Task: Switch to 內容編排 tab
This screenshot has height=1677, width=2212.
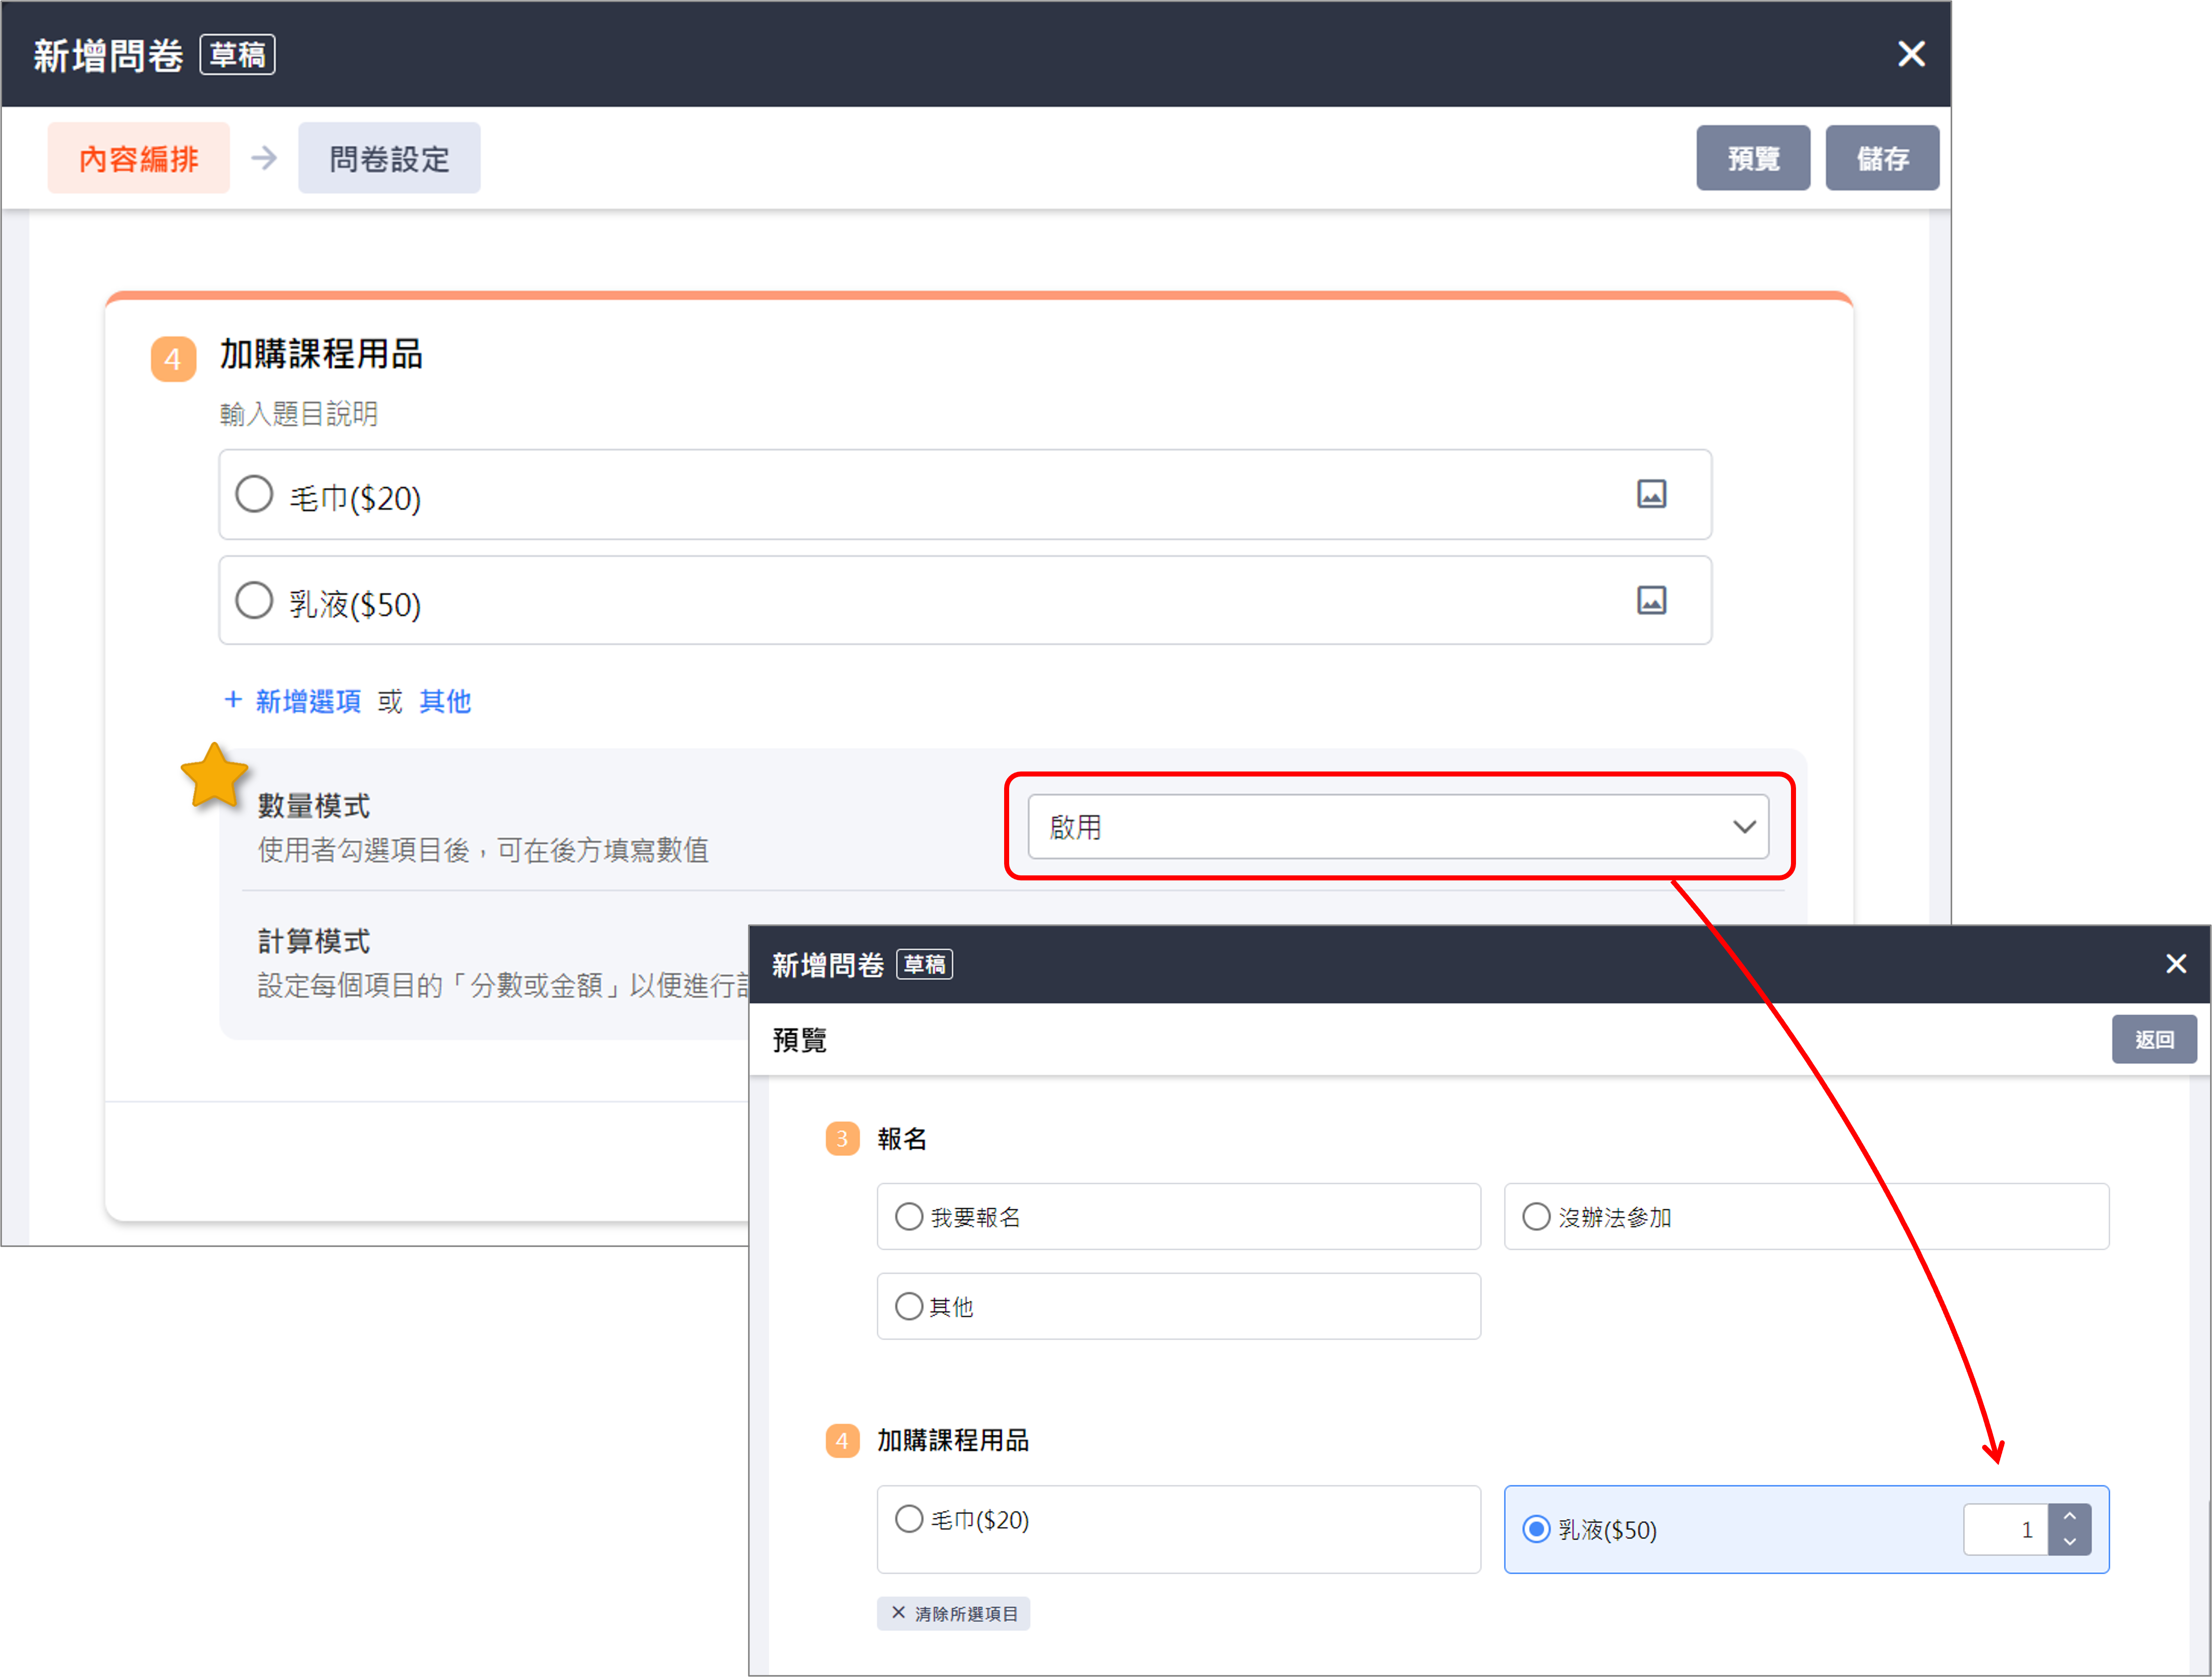Action: (139, 158)
